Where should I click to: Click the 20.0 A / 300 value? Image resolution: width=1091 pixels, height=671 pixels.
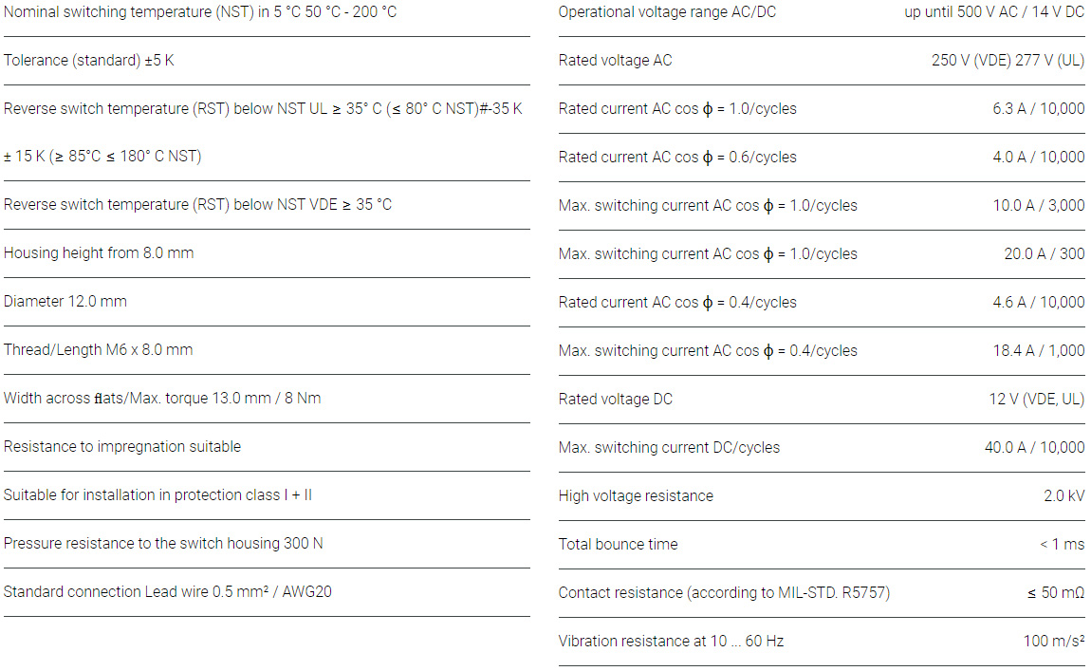coord(1045,254)
